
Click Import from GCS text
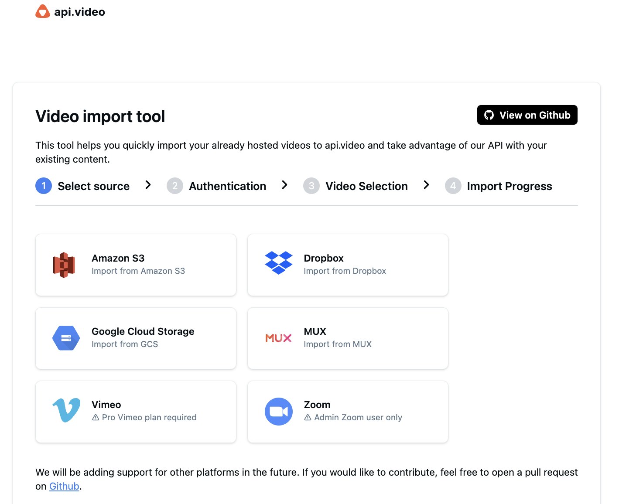pos(125,344)
